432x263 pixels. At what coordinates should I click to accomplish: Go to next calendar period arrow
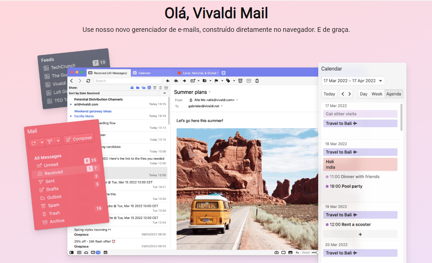(x=350, y=94)
